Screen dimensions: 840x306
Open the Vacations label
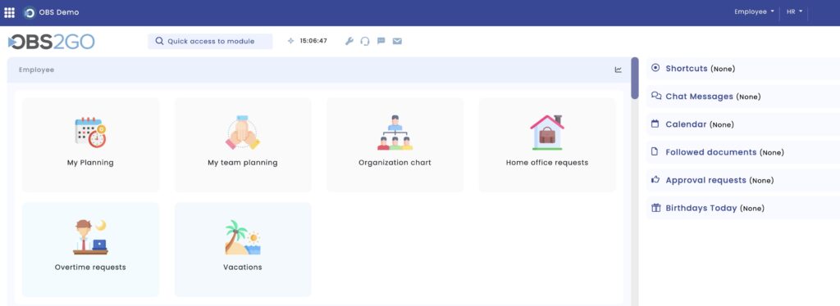[x=243, y=267]
